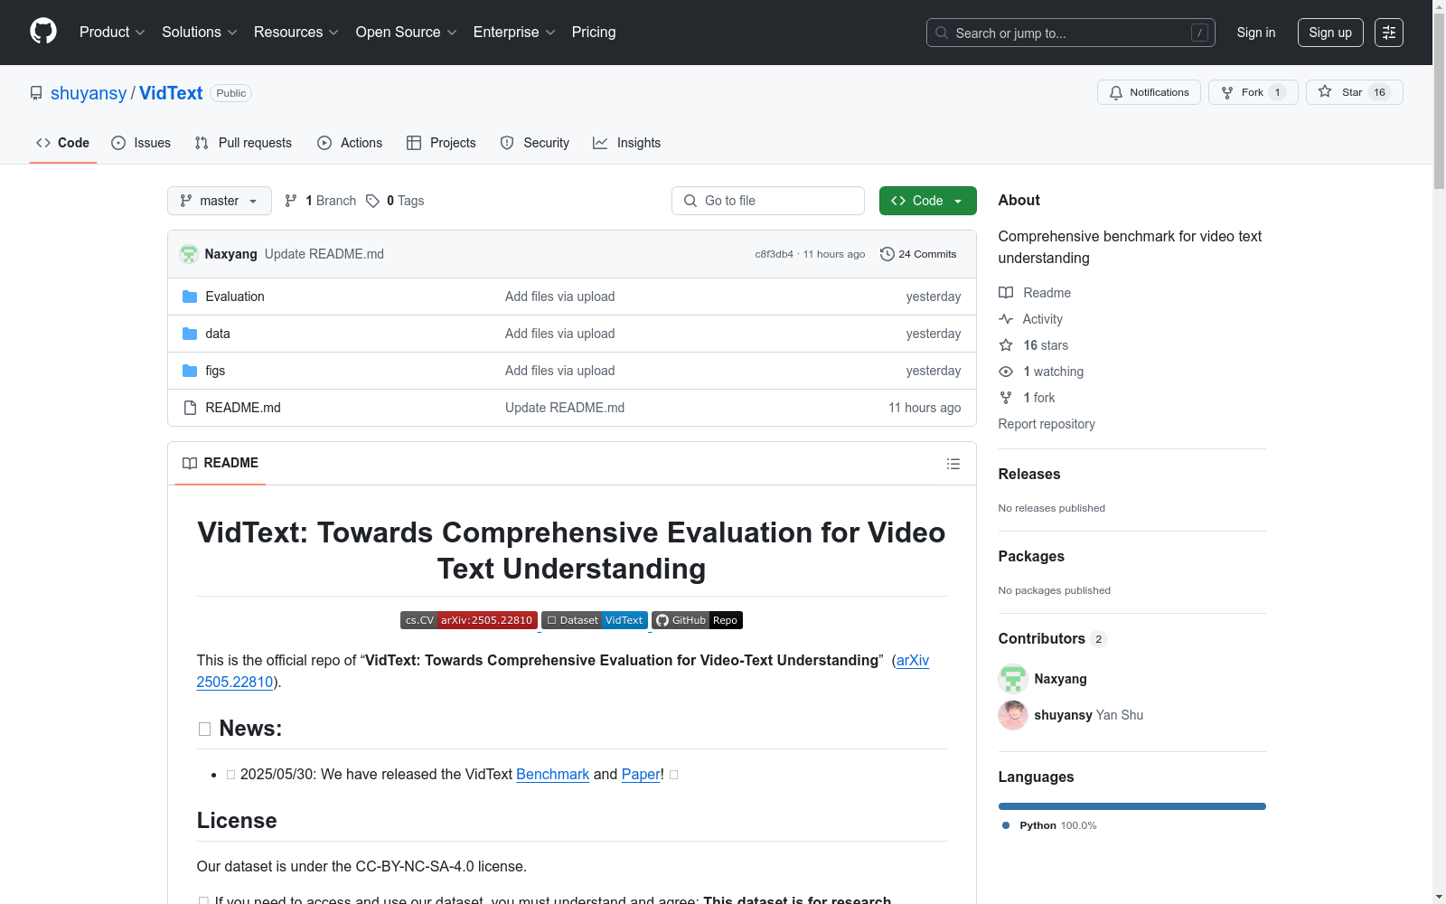Click the tag icon beside 0 Tags
This screenshot has height=904, width=1446.
[373, 201]
